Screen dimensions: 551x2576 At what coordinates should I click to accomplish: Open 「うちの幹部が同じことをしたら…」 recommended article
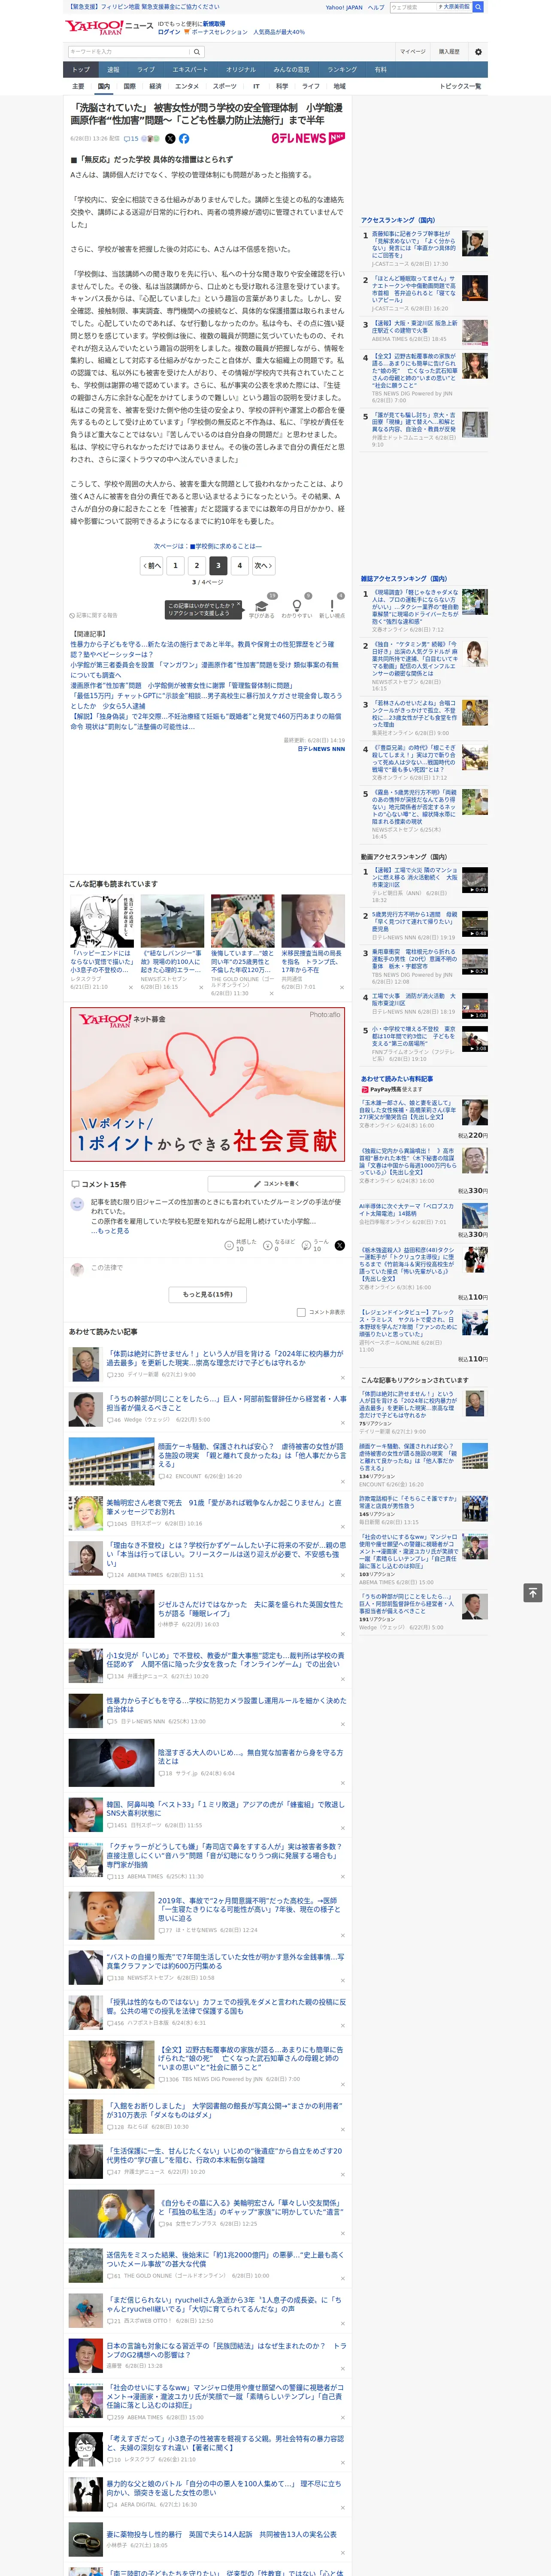(x=226, y=1403)
